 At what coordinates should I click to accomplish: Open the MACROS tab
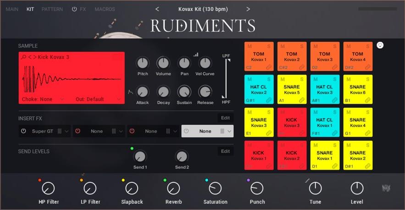click(x=105, y=9)
